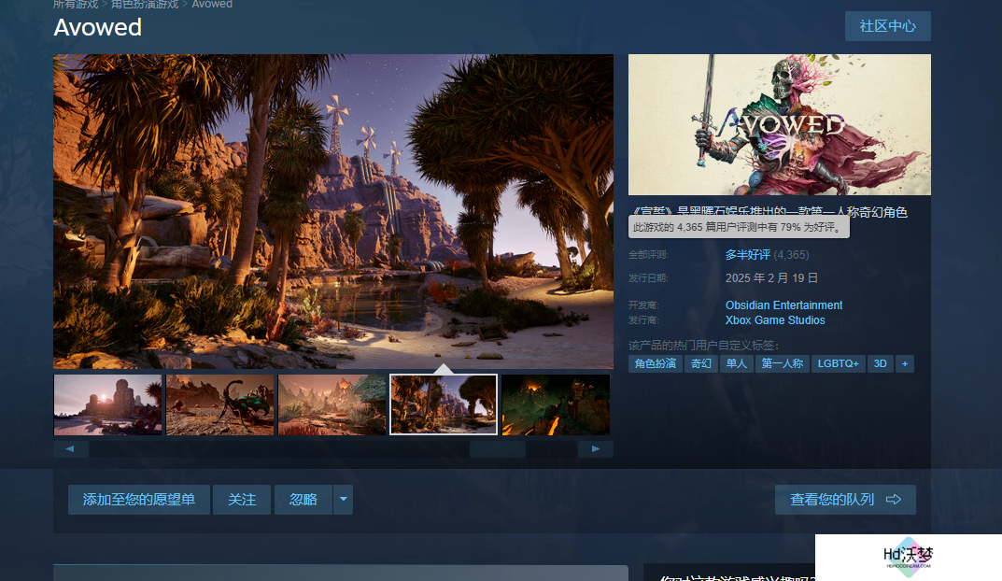Open publisher Xbox Game Studios link
This screenshot has height=581, width=1002.
click(774, 320)
